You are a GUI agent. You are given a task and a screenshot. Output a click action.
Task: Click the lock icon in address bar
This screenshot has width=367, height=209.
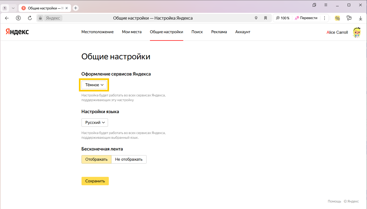[x=40, y=18]
